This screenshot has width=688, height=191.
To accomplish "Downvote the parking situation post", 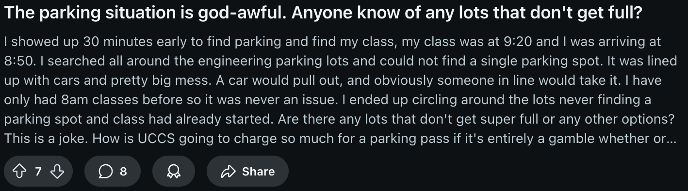I will tap(58, 171).
